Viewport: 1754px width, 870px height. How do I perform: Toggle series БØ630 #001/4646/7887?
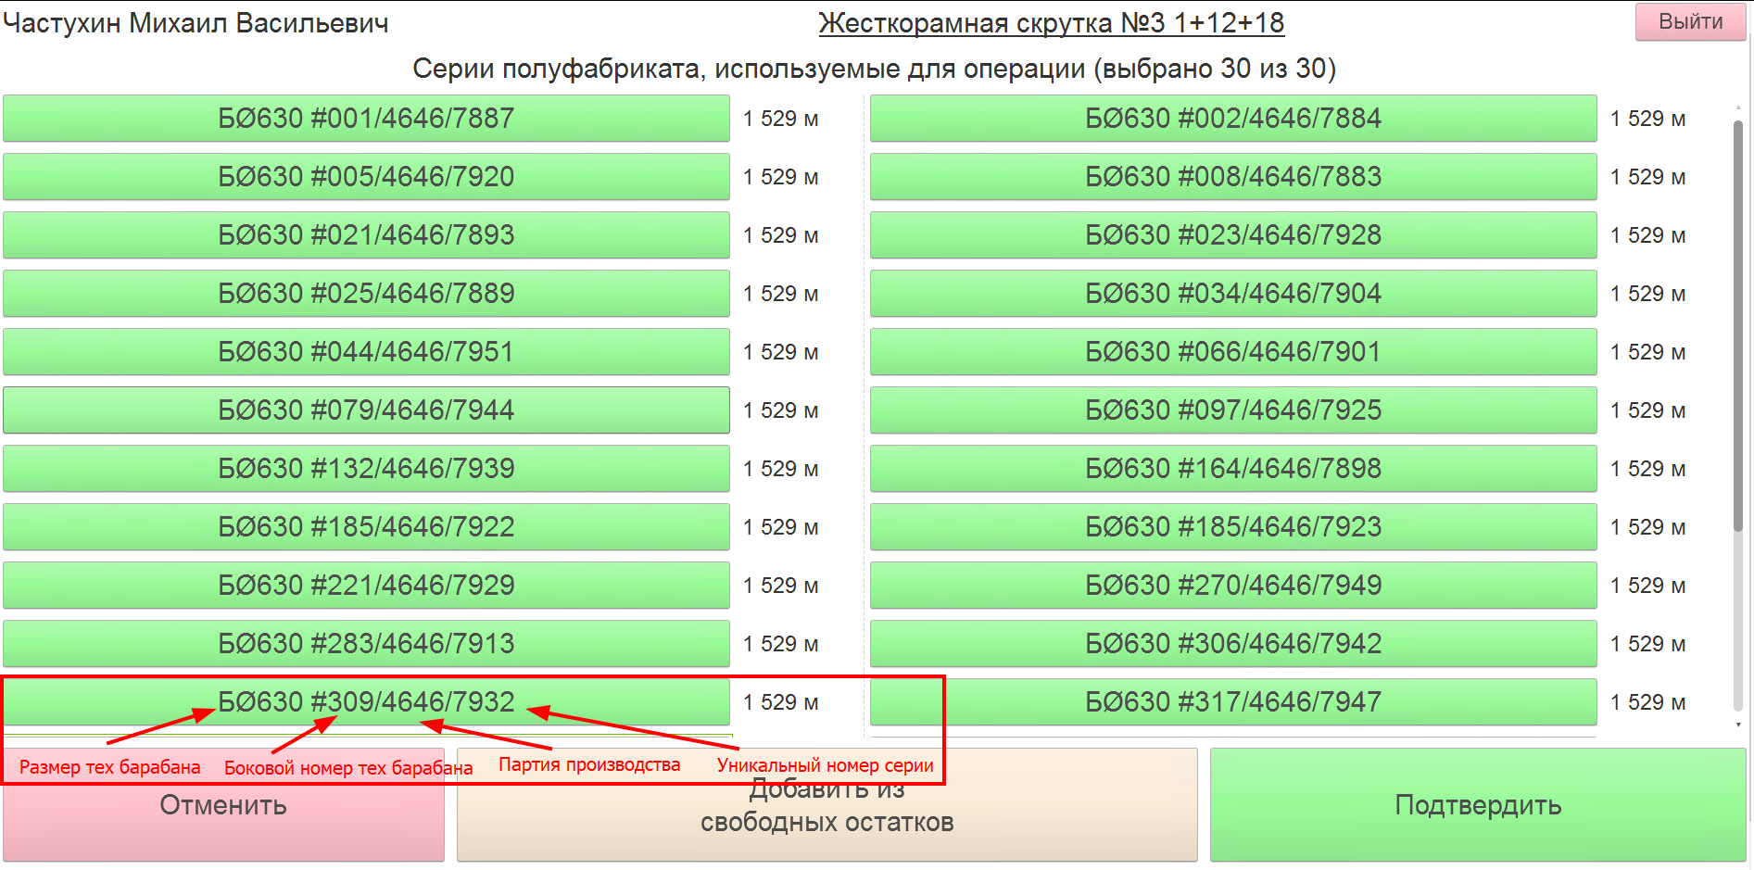click(x=366, y=118)
